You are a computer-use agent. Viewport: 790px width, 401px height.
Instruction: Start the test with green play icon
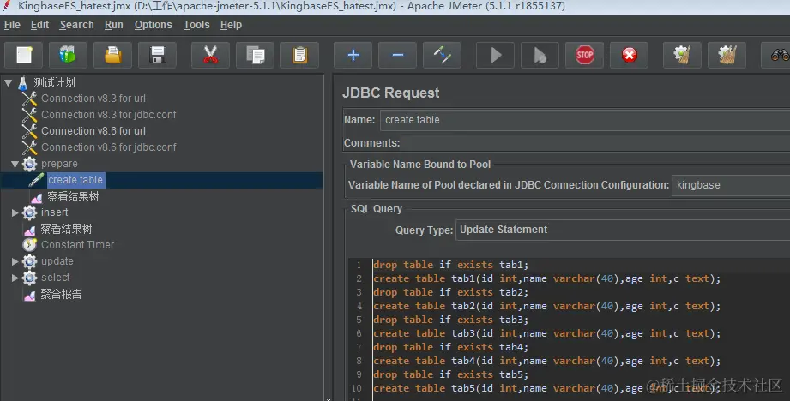click(496, 55)
